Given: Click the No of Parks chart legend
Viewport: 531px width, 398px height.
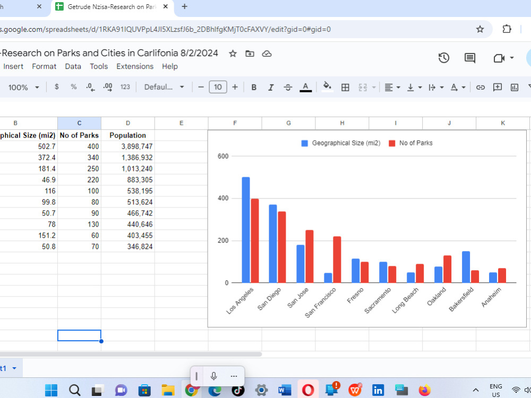Looking at the screenshot, I should 410,143.
